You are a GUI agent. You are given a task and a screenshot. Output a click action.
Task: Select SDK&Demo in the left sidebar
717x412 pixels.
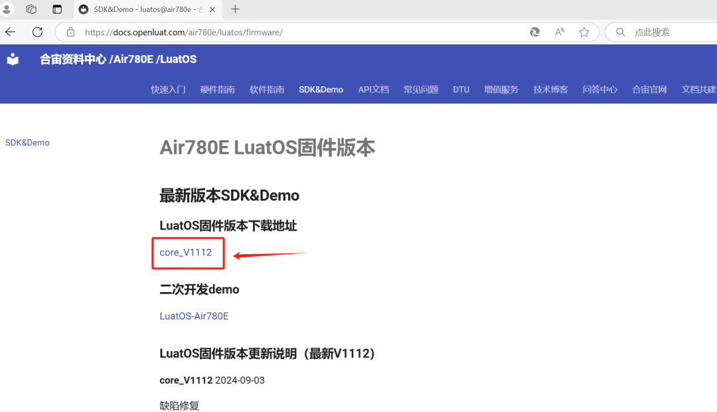[27, 142]
